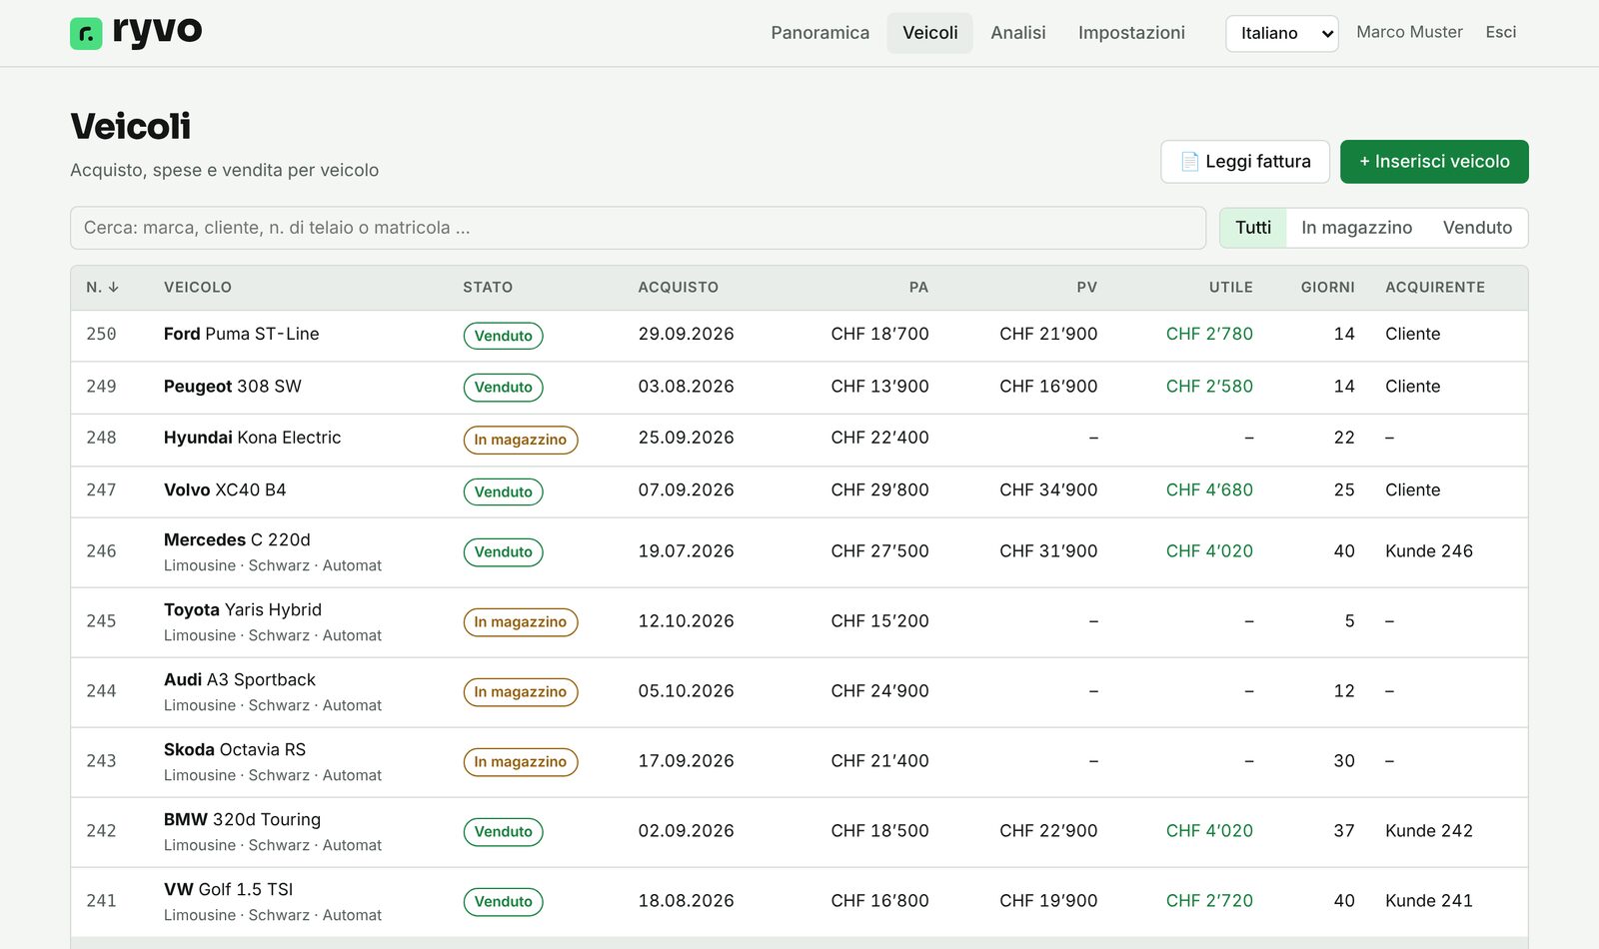1599x949 pixels.
Task: Click utile CHF 4'680 on Volvo row
Action: [x=1209, y=490]
